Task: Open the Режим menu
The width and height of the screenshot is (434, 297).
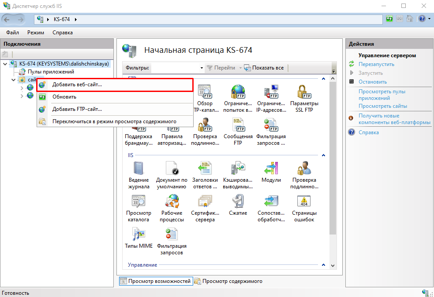Action: pyautogui.click(x=35, y=33)
